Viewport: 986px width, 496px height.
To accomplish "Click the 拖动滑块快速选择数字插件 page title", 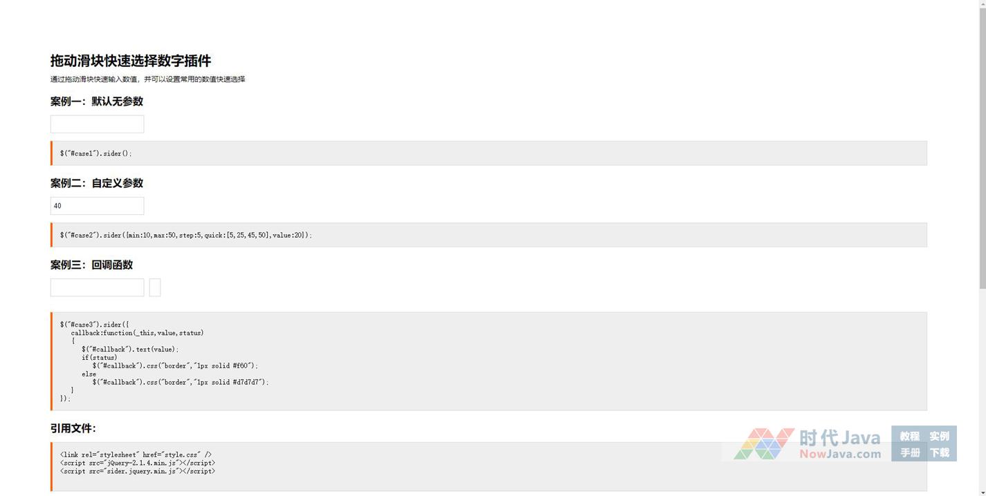I will [x=131, y=61].
